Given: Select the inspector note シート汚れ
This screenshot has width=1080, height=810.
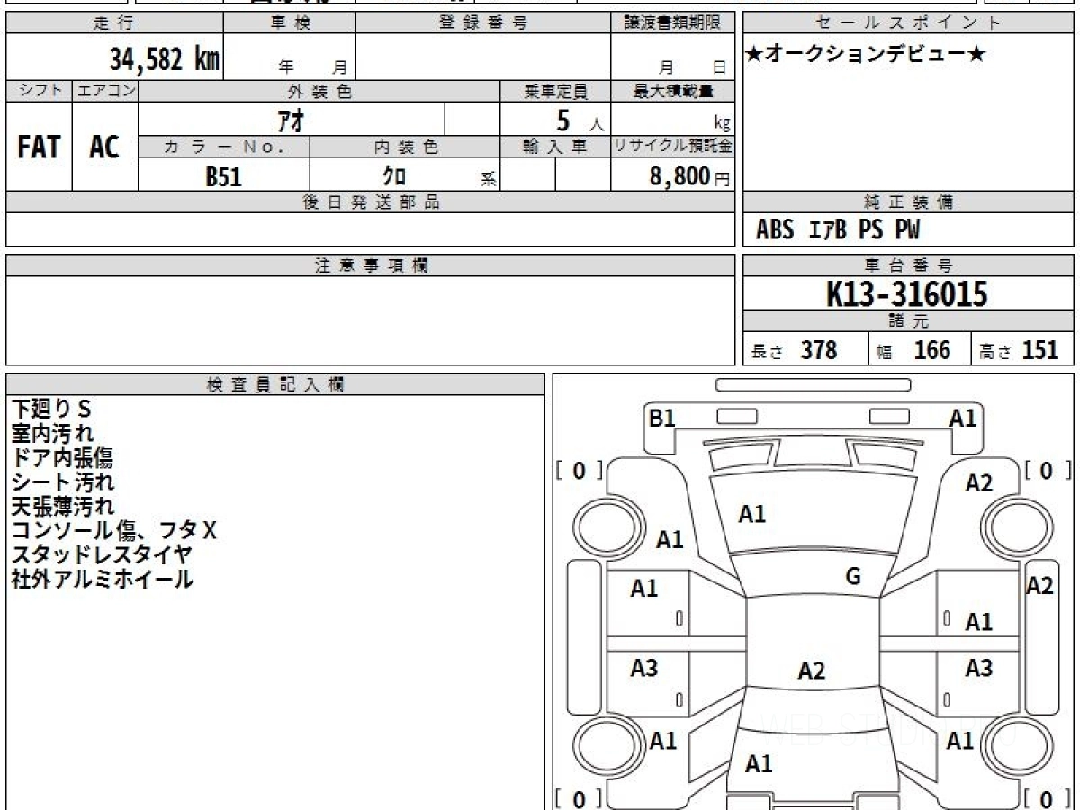Looking at the screenshot, I should coord(63,481).
